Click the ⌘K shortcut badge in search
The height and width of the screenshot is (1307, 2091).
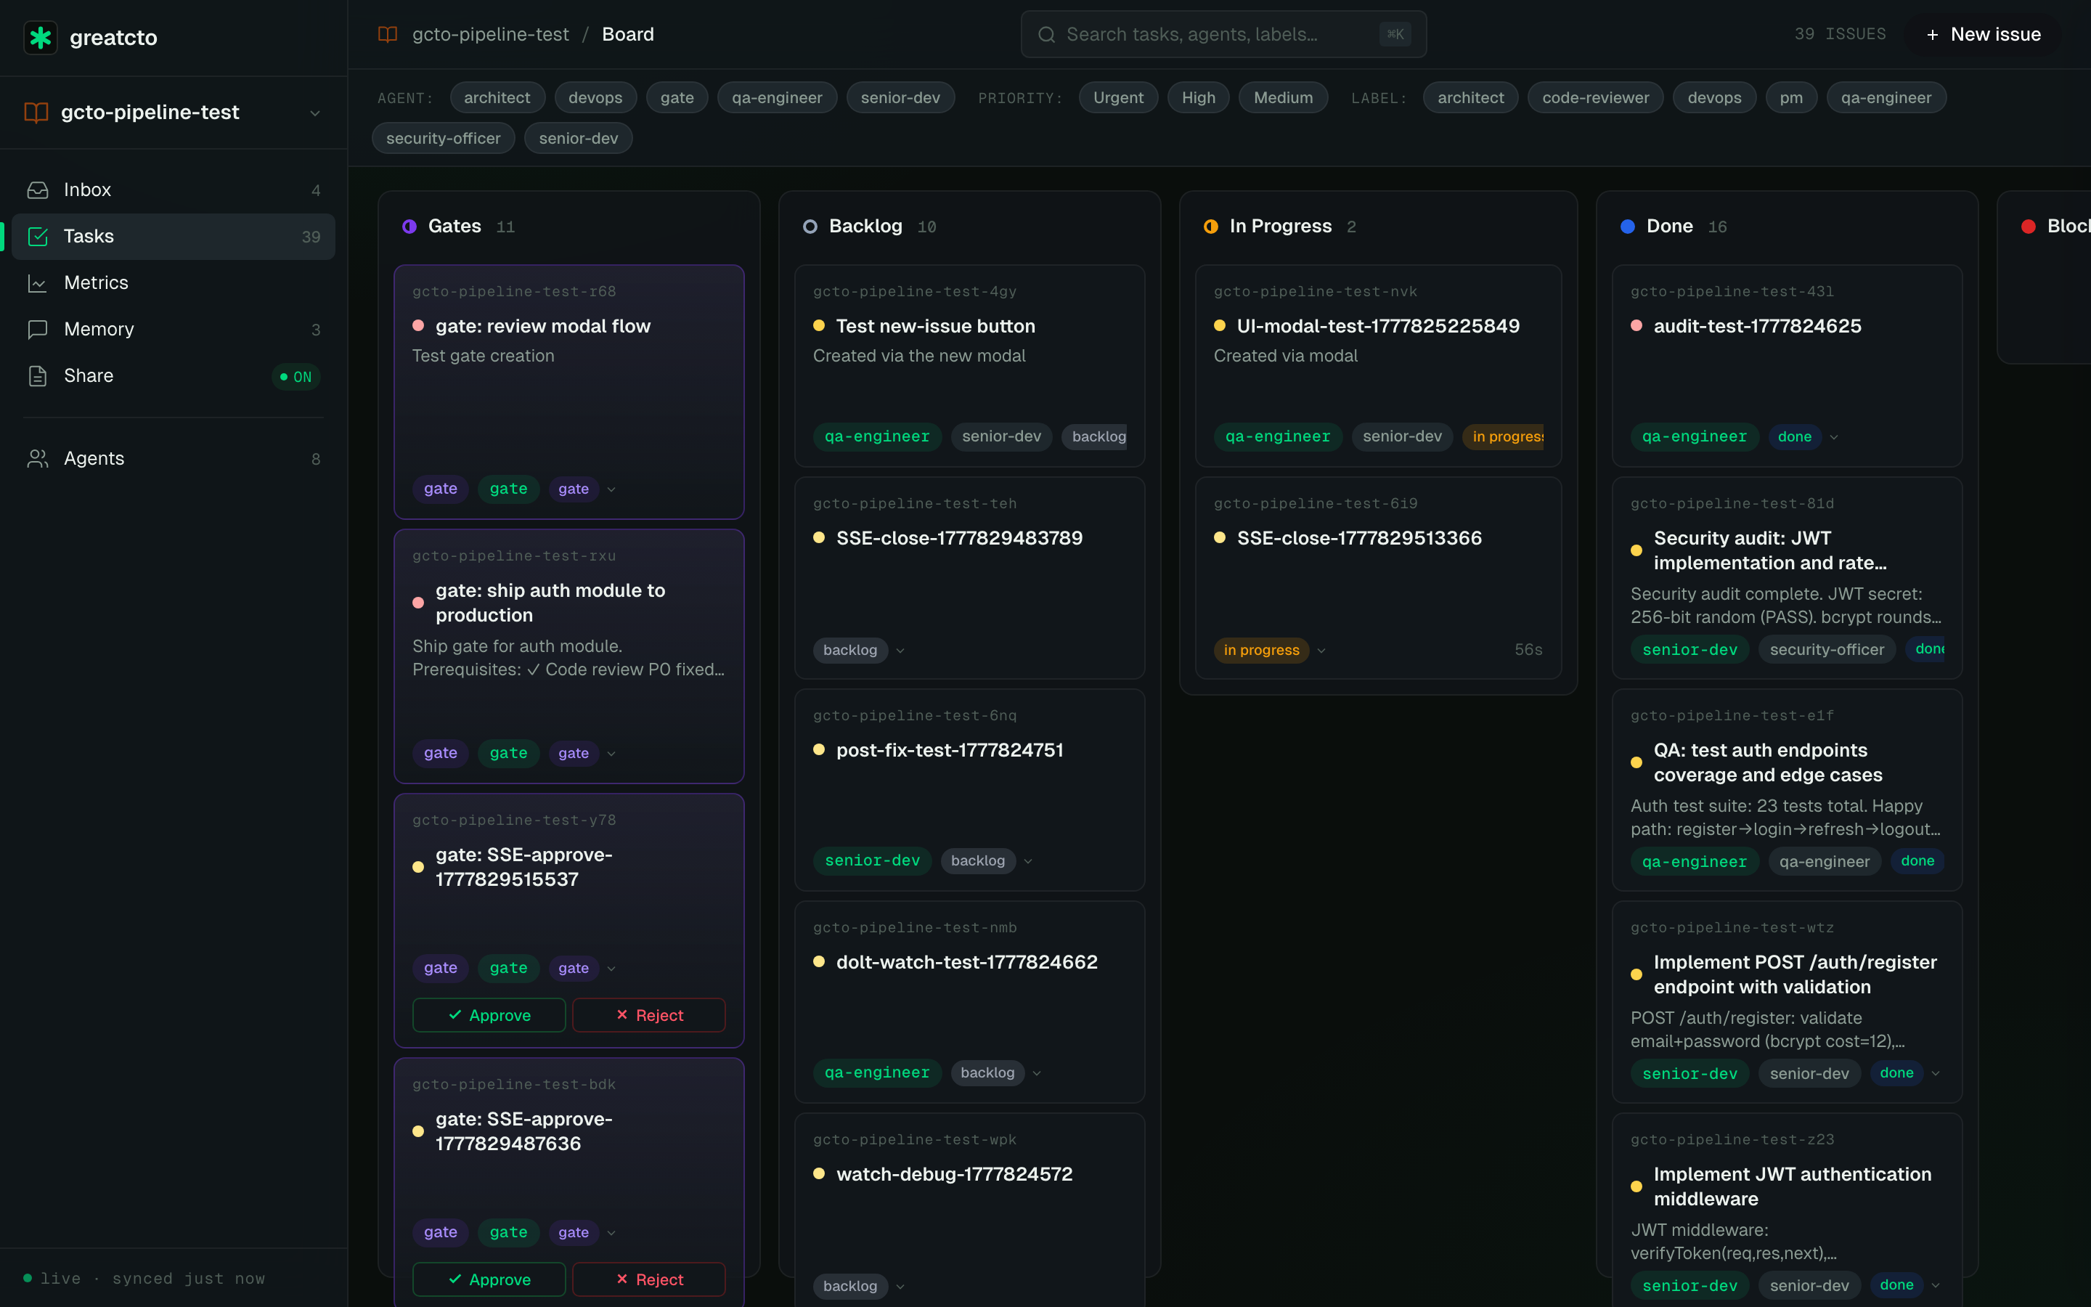coord(1395,35)
